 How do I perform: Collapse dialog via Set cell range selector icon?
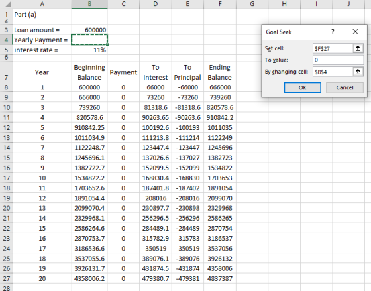pos(358,48)
